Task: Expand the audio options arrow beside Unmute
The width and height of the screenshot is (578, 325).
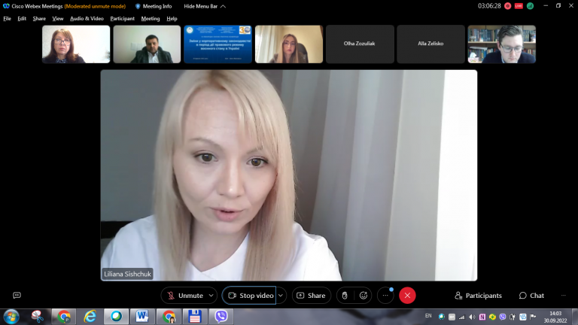Action: [x=211, y=296]
